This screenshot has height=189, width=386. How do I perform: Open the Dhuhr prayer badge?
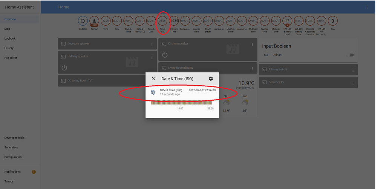coord(208,21)
